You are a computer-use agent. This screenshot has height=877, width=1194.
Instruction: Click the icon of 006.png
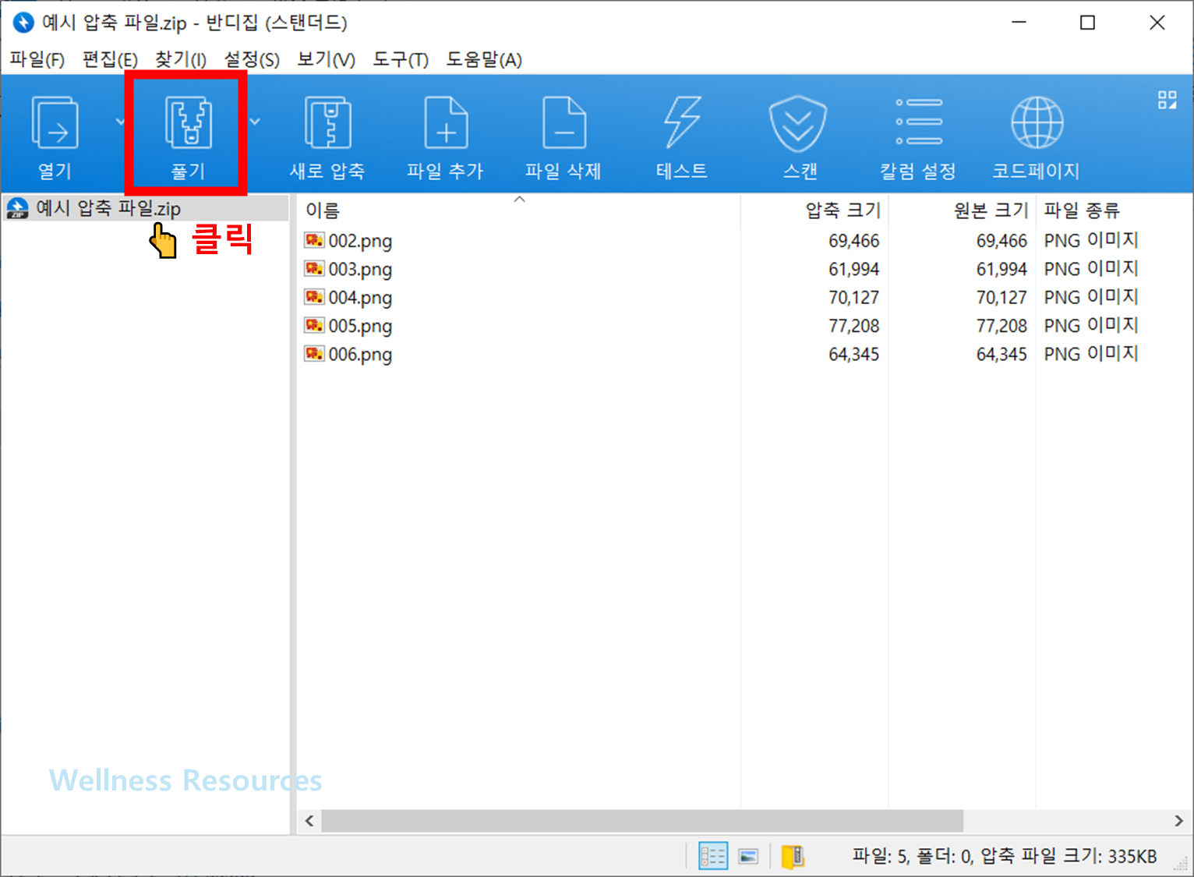314,354
